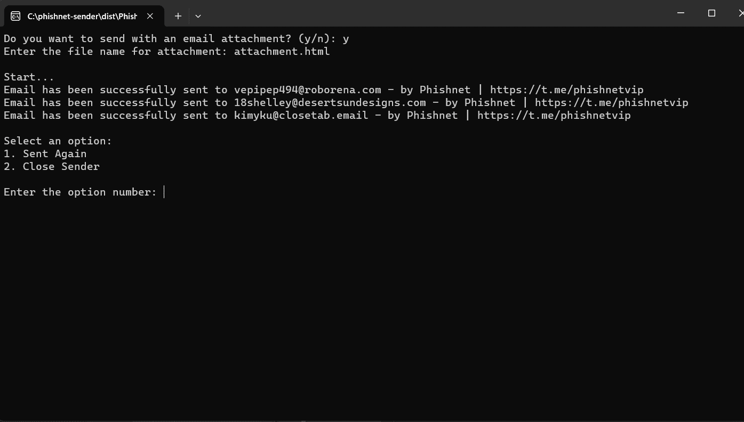Click the email attachment (y/n) question line

[x=176, y=39]
